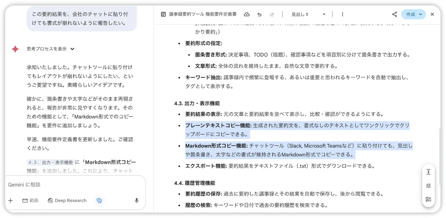
Task: Click the suggest edits icon
Action: tap(429, 199)
